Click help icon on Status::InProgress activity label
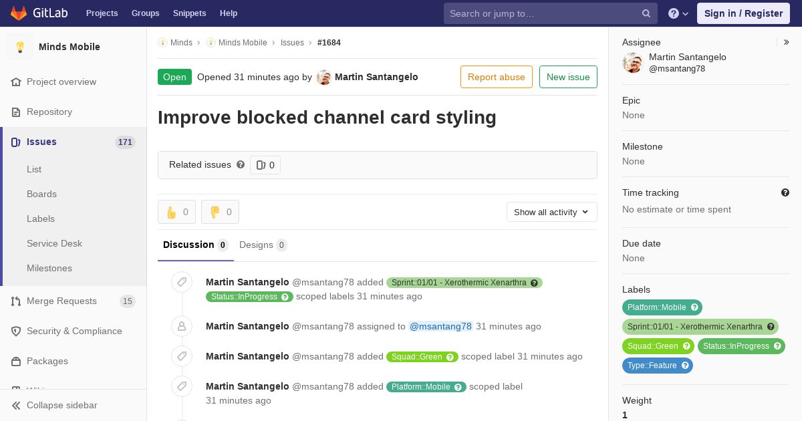Image resolution: width=802 pixels, height=421 pixels. 285,297
